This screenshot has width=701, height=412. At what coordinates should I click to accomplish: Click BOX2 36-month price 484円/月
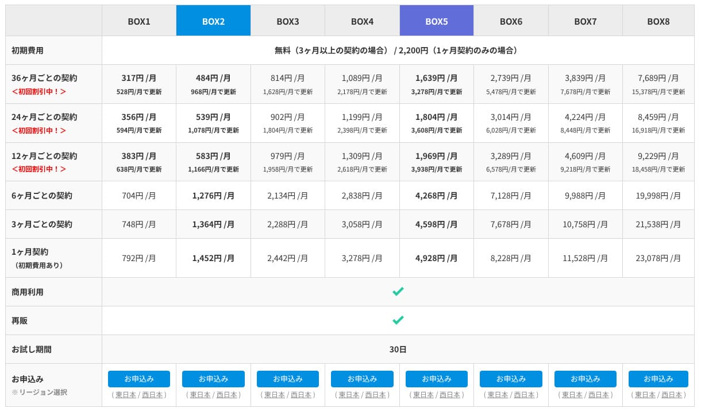213,78
